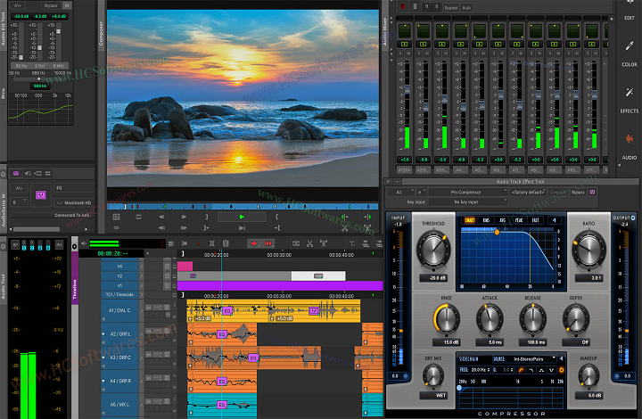Click the purple EQ effect icon on the A1 clip
642x419 pixels.
(x=226, y=310)
